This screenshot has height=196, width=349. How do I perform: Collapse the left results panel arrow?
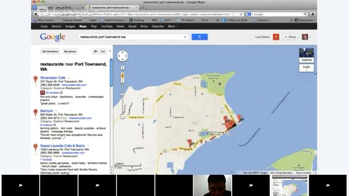coord(110,51)
